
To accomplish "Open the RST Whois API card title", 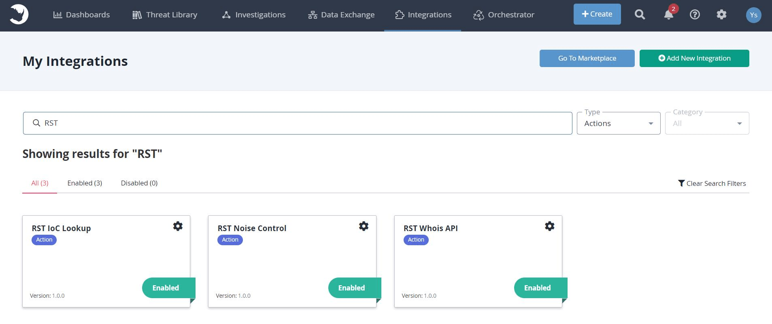I will (x=430, y=228).
